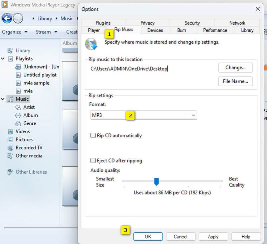Select the Artist icon under Music
This screenshot has width=267, height=244.
pos(18,107)
